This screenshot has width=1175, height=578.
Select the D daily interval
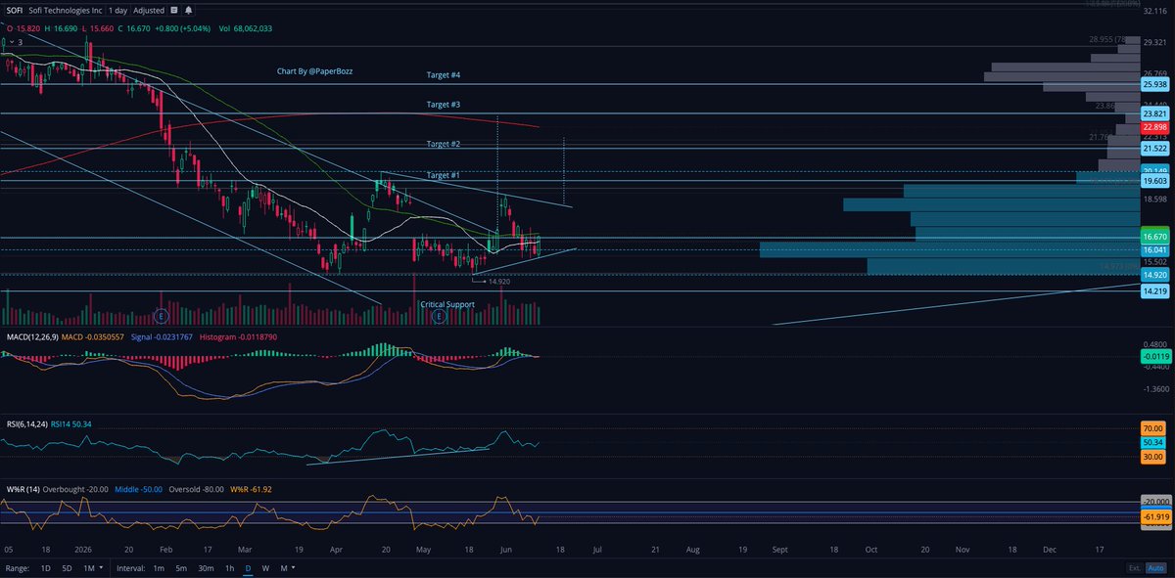pyautogui.click(x=249, y=567)
